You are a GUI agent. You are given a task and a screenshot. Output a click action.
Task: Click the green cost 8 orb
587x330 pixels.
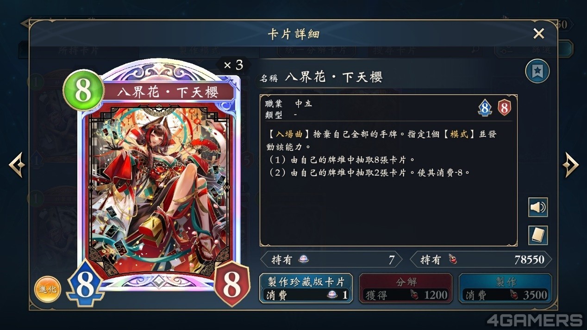[x=83, y=91]
